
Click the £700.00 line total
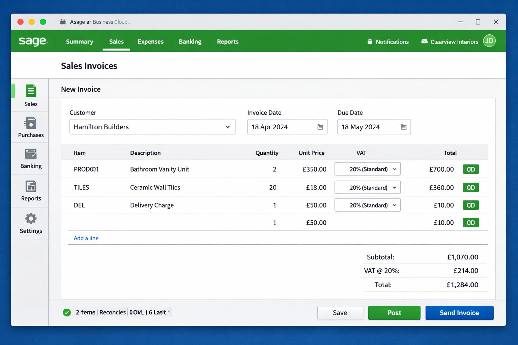tap(441, 169)
